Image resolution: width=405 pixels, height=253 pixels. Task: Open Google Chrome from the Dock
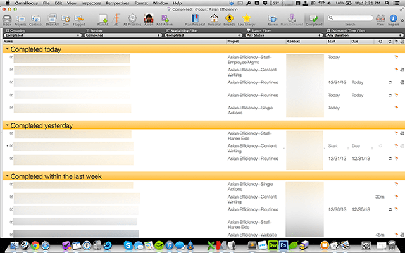(35, 245)
